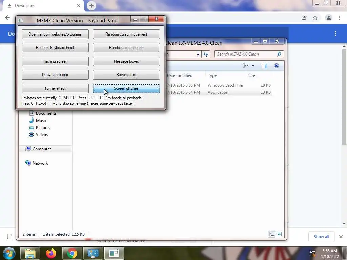Enable the Open random websites/programs payload

[55, 34]
